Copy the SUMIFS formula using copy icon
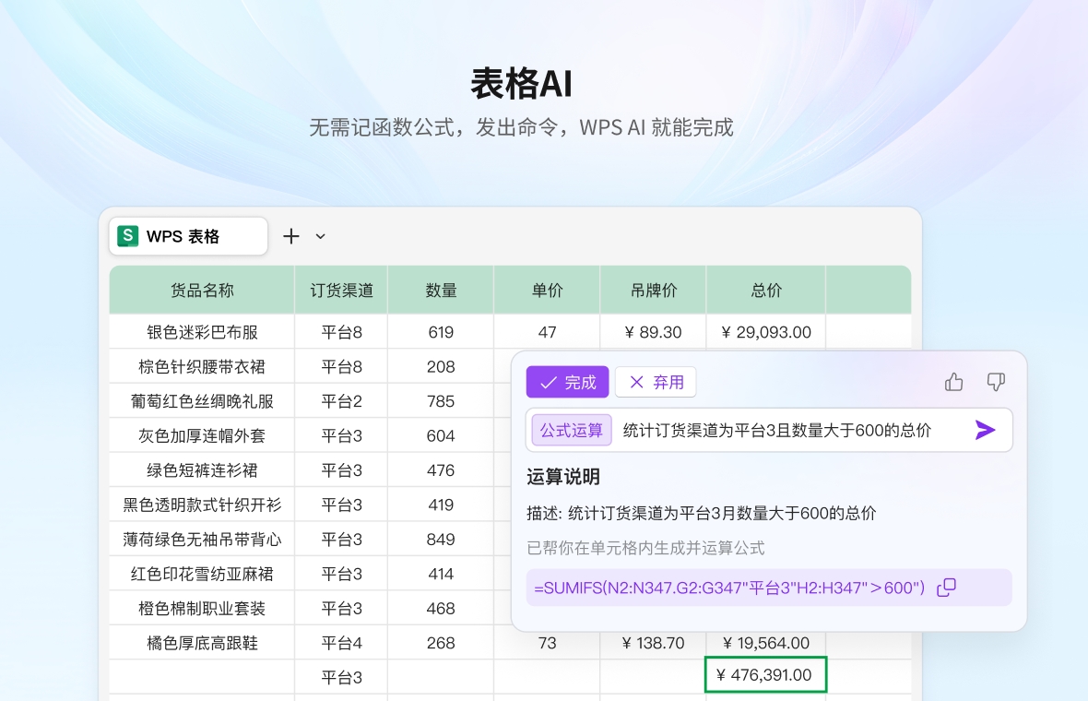 point(945,588)
